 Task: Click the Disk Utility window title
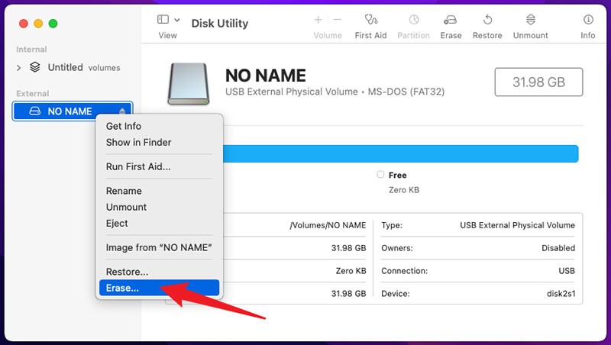tap(220, 24)
